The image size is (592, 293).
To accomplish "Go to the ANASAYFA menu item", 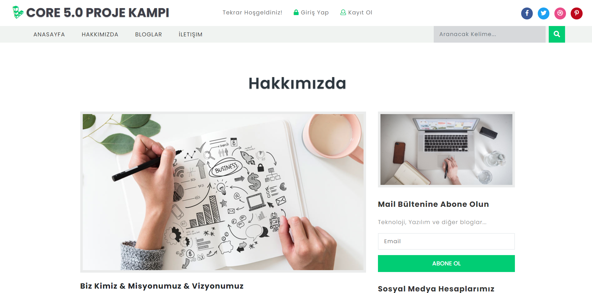I will pos(49,34).
